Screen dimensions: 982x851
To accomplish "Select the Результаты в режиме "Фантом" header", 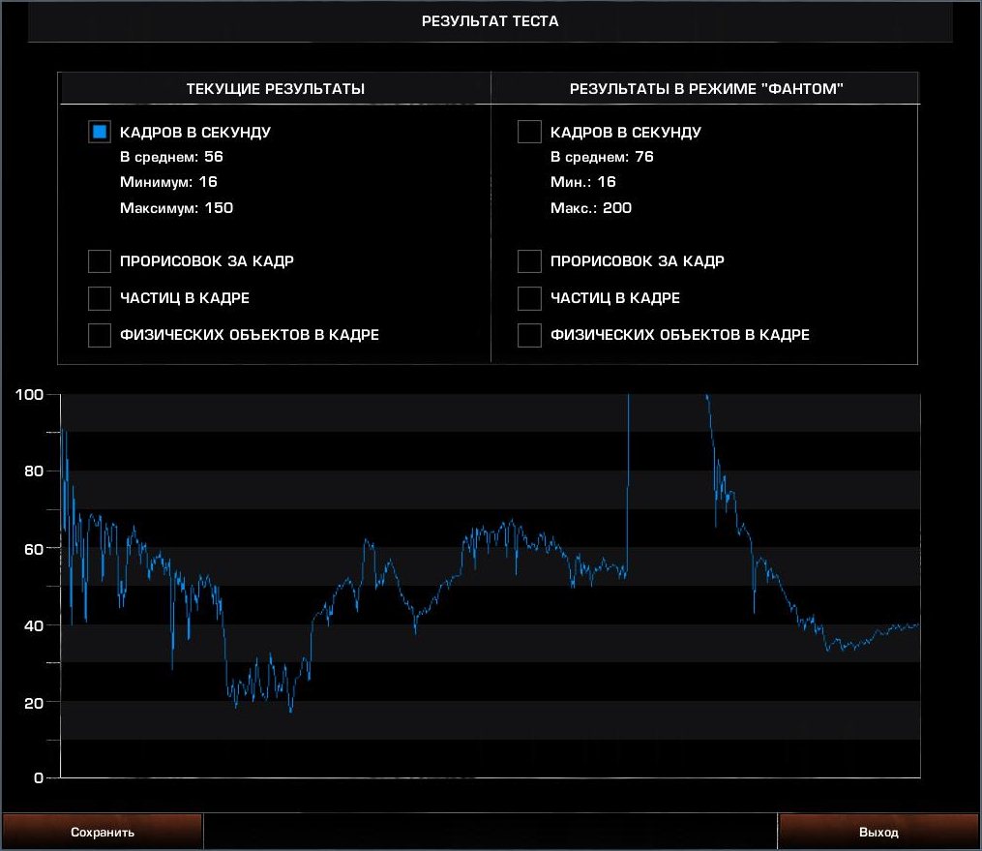I will pos(706,89).
